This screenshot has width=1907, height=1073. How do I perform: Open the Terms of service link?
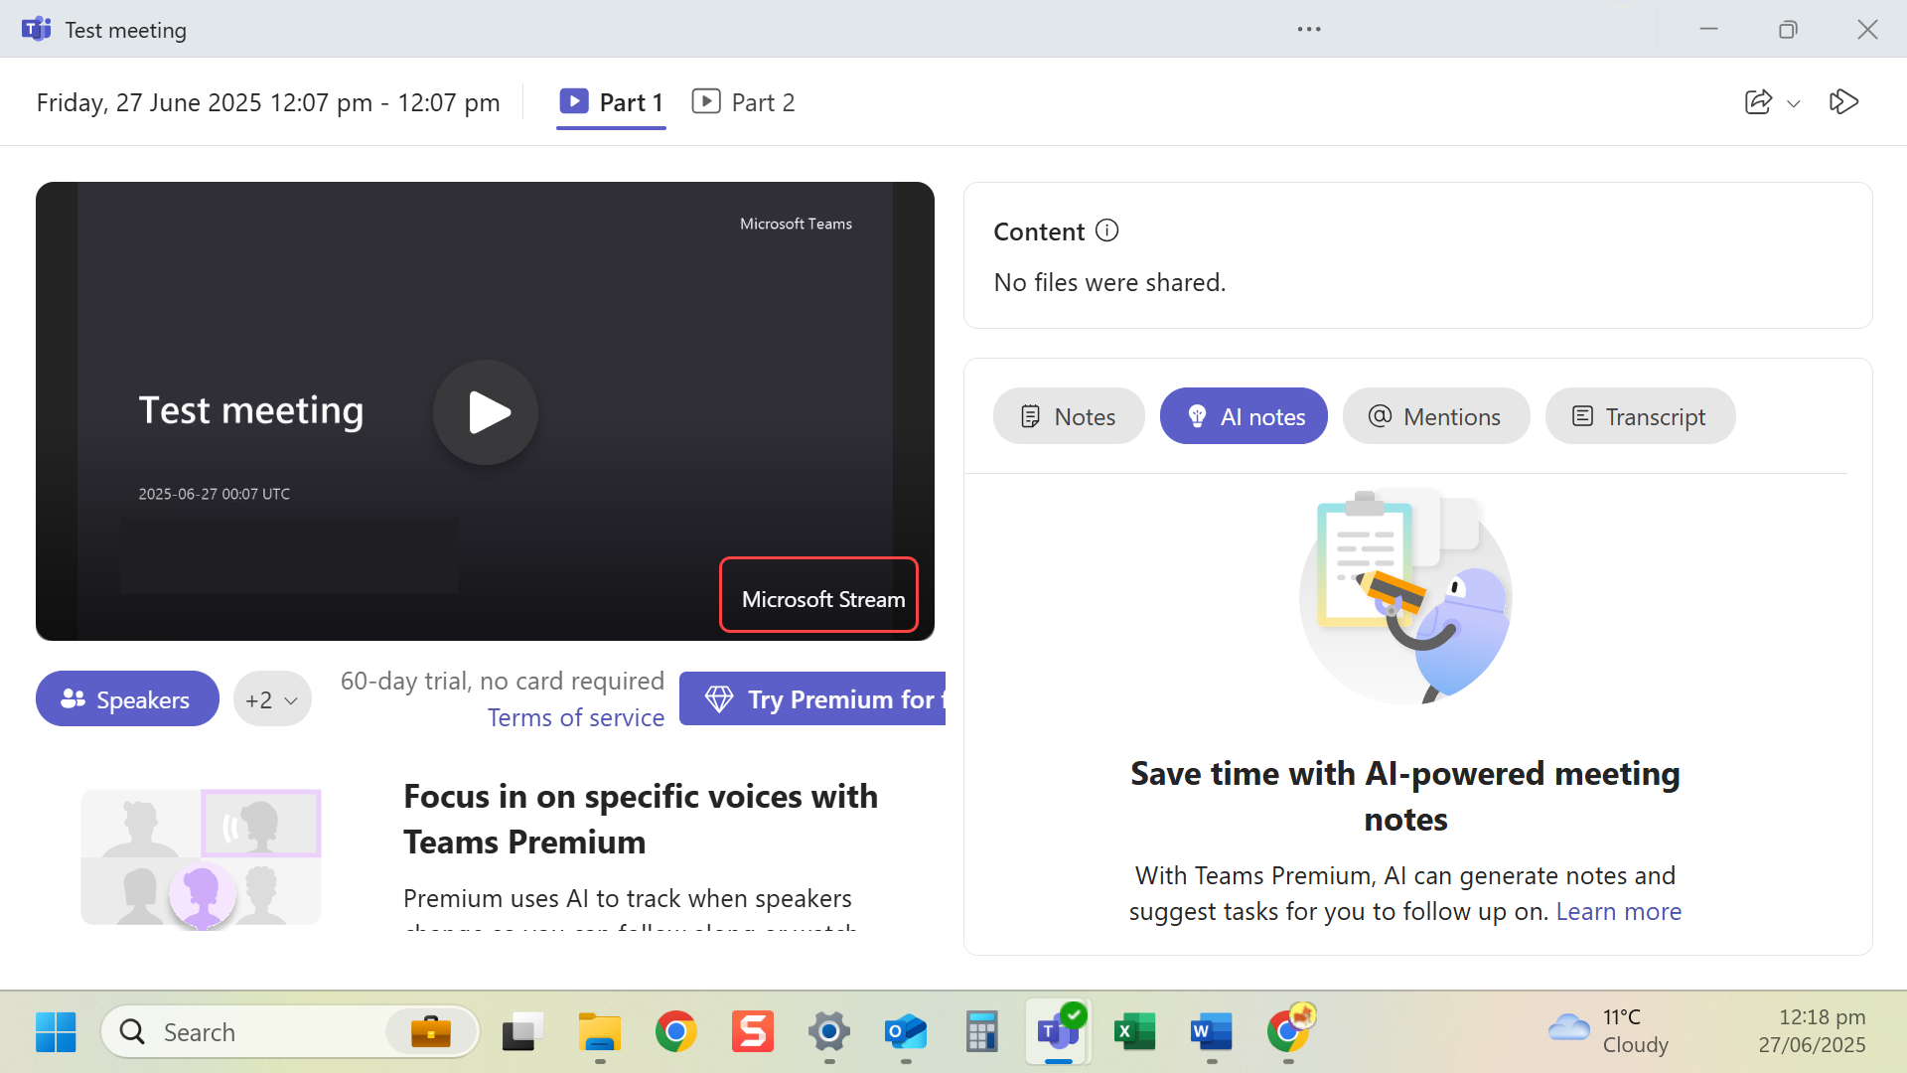click(576, 717)
